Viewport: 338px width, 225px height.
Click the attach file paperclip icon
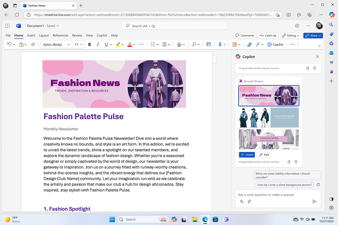[249, 201]
